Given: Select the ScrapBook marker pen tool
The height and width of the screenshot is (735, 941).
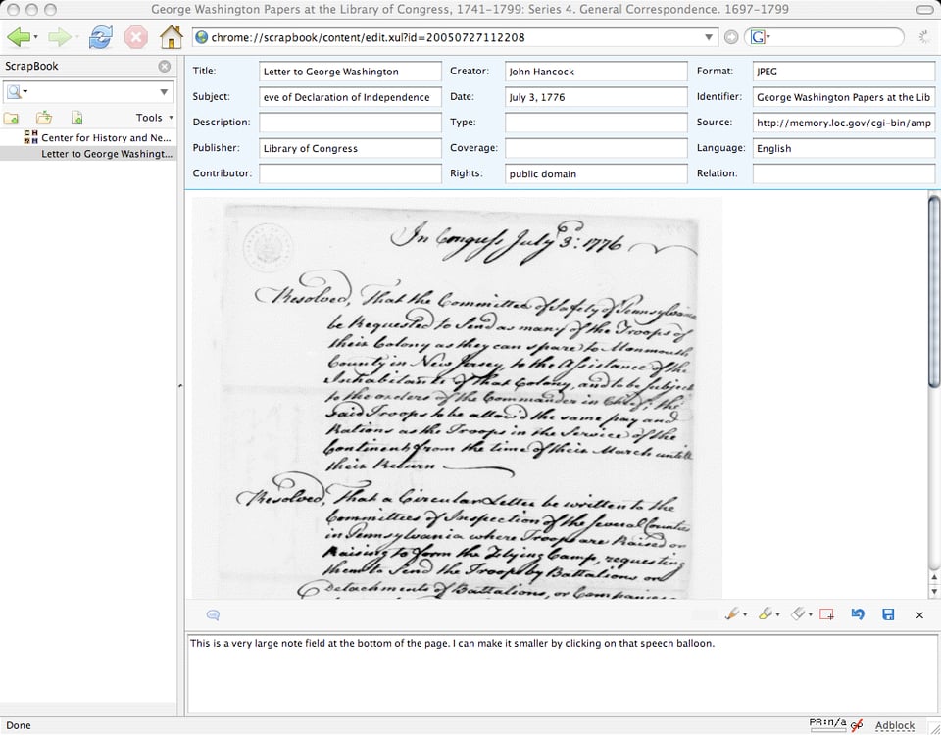Looking at the screenshot, I should pos(731,614).
